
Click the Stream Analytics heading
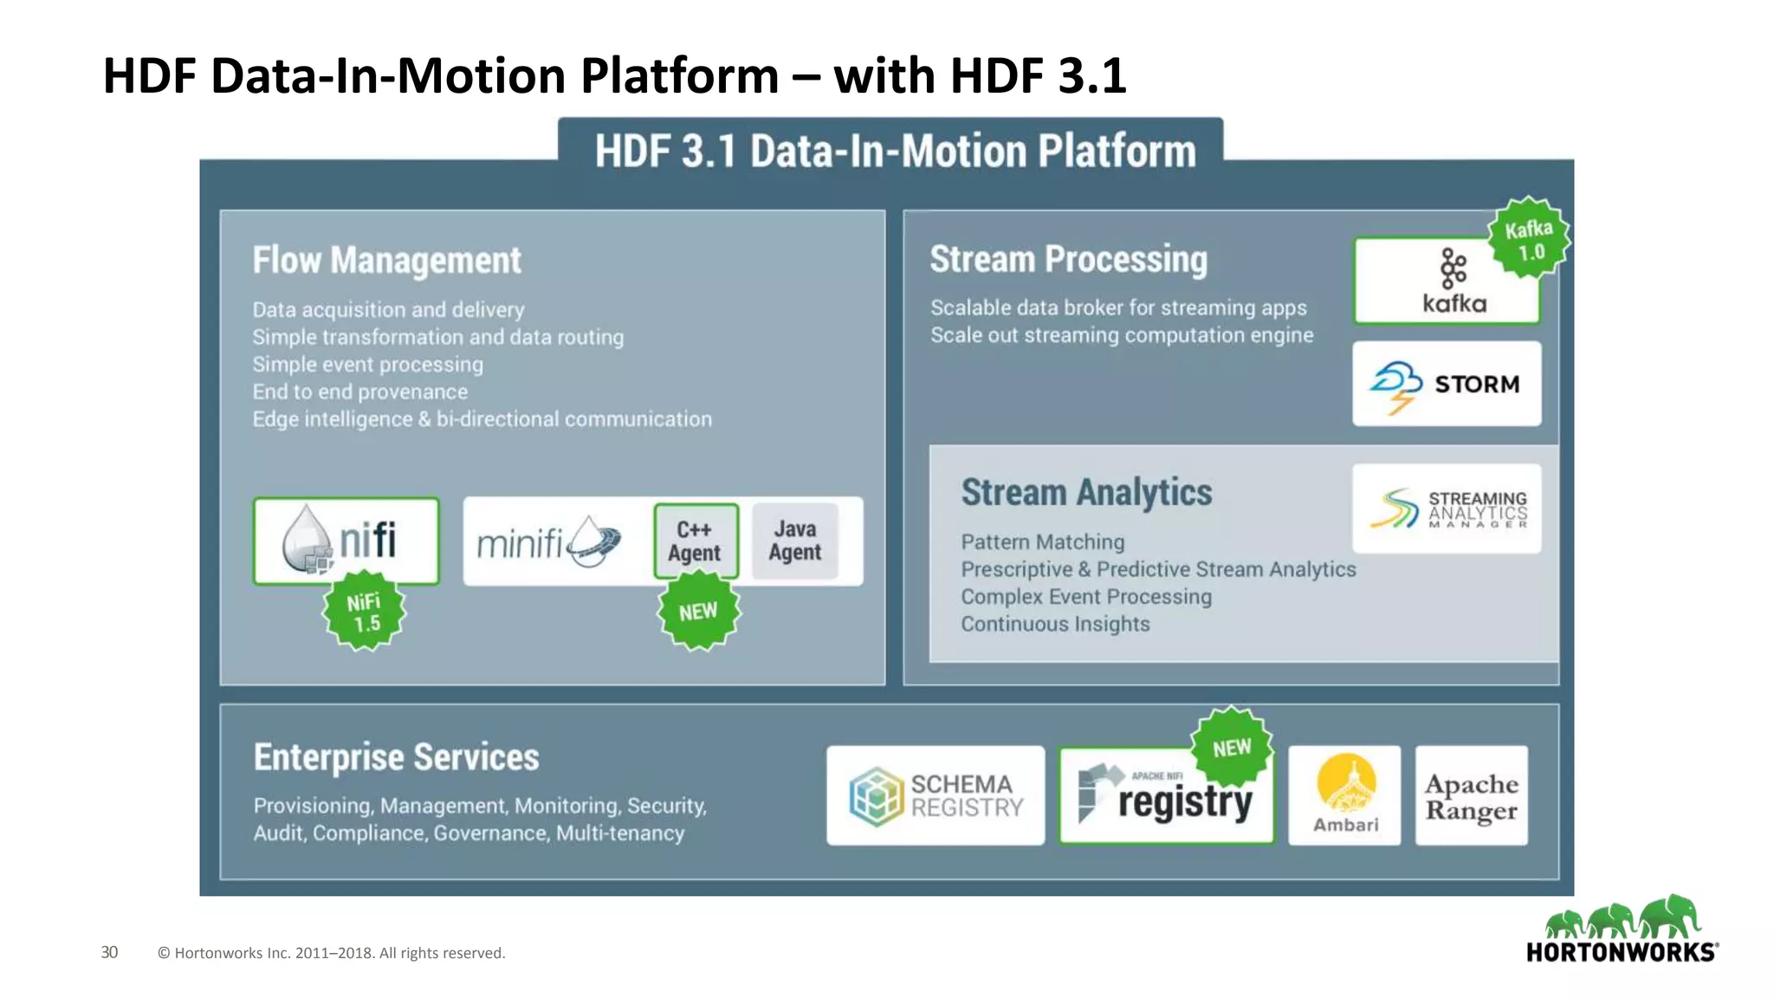pyautogui.click(x=1086, y=493)
